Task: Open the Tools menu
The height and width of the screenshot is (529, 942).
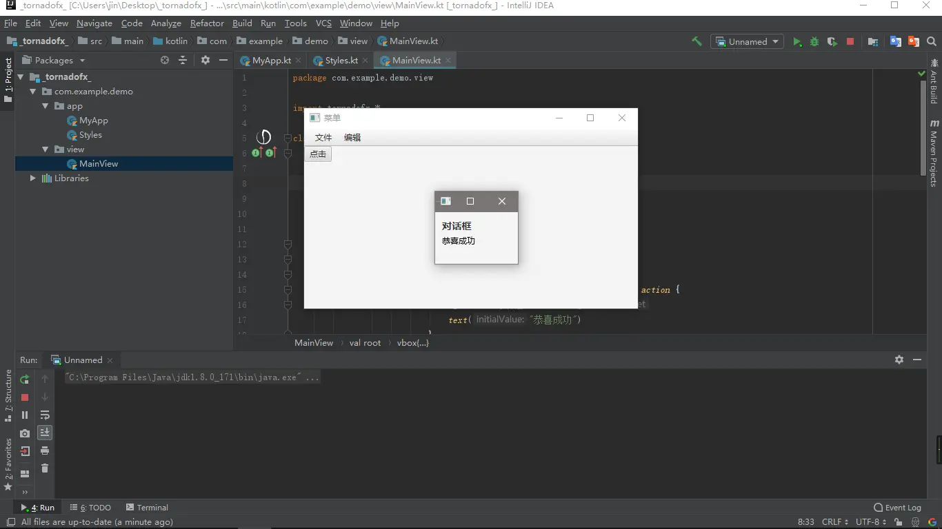Action: click(x=295, y=23)
